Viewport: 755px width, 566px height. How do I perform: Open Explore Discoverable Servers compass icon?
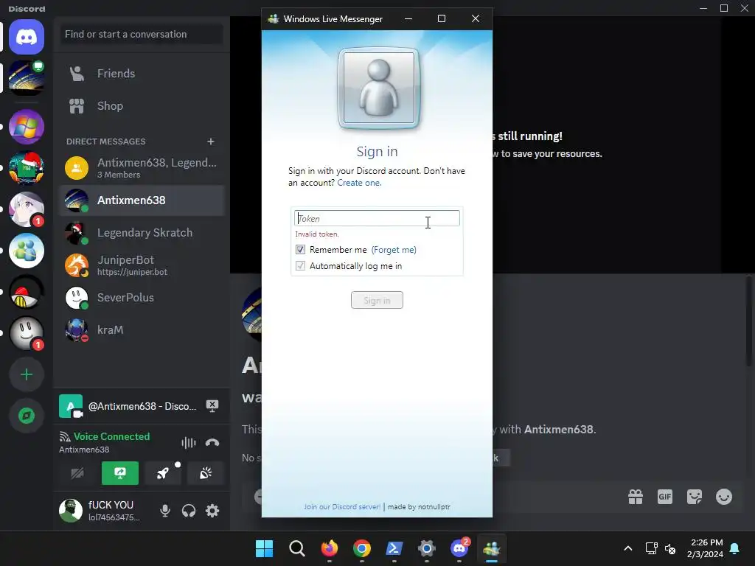[x=27, y=416]
